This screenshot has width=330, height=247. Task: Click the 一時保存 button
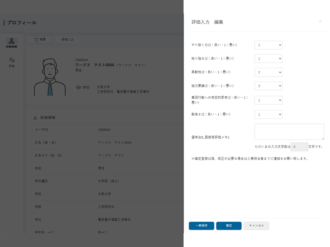click(x=201, y=226)
